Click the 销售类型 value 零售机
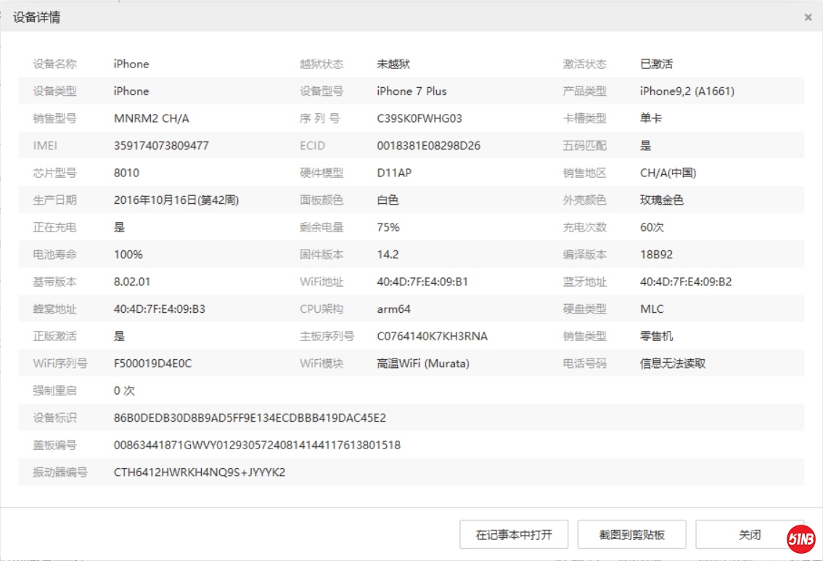Screen dimensions: 823x561 click(656, 337)
